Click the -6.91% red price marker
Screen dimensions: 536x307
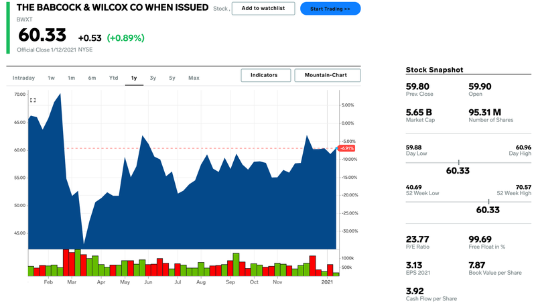(x=346, y=148)
